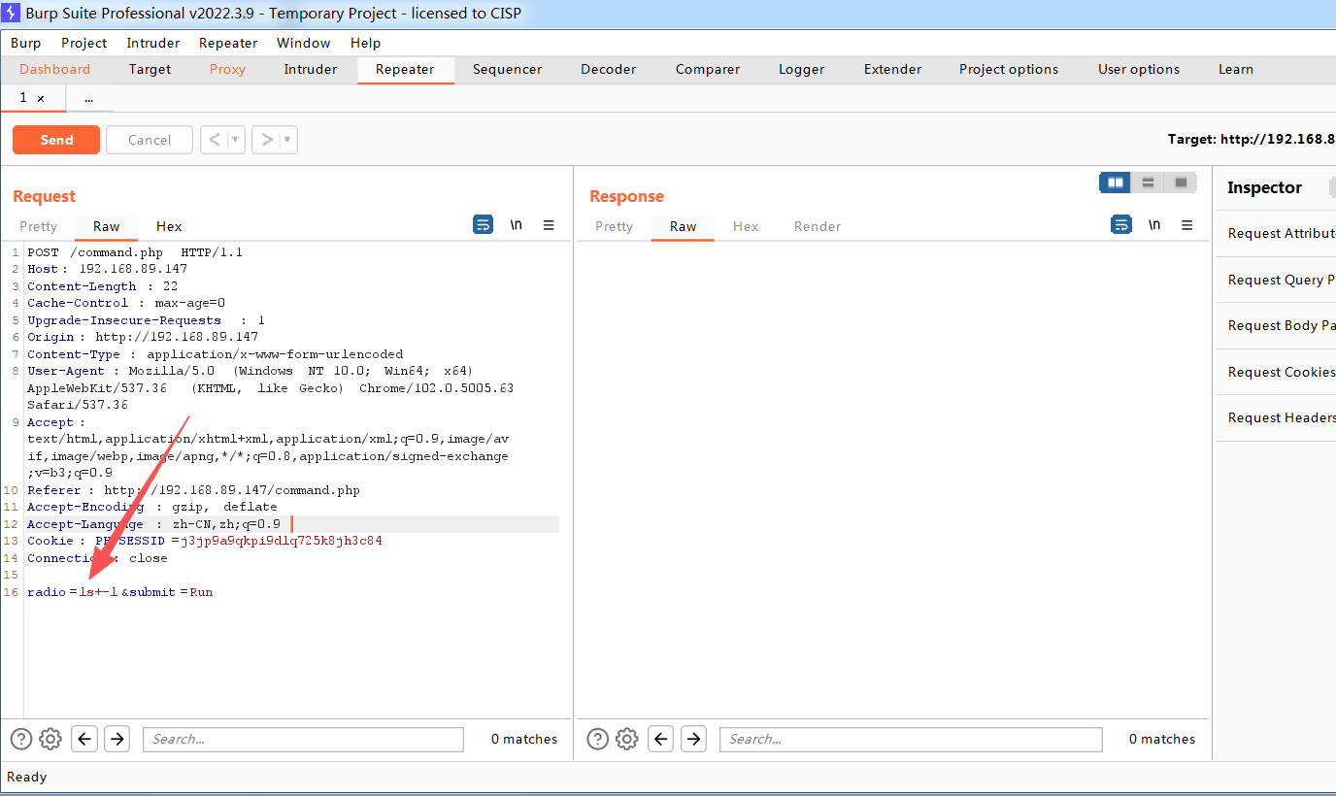
Task: Click the Cancel button
Action: point(150,140)
